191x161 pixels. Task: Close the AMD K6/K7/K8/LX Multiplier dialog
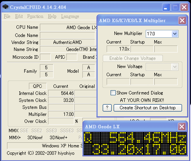click(182, 20)
